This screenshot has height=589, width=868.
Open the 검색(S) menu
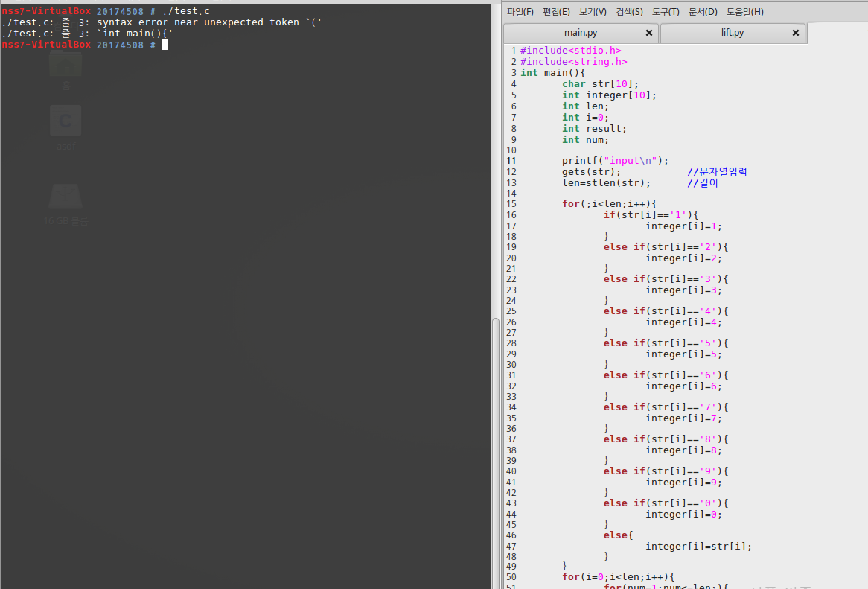click(629, 12)
